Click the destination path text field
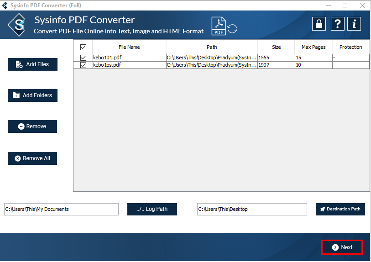The width and height of the screenshot is (371, 262). click(x=252, y=209)
